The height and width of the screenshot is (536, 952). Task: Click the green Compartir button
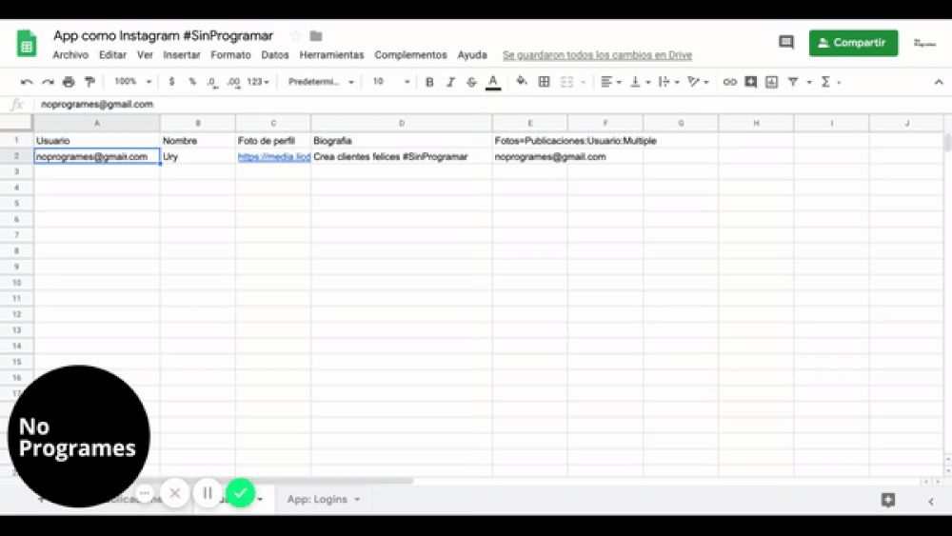tap(853, 43)
